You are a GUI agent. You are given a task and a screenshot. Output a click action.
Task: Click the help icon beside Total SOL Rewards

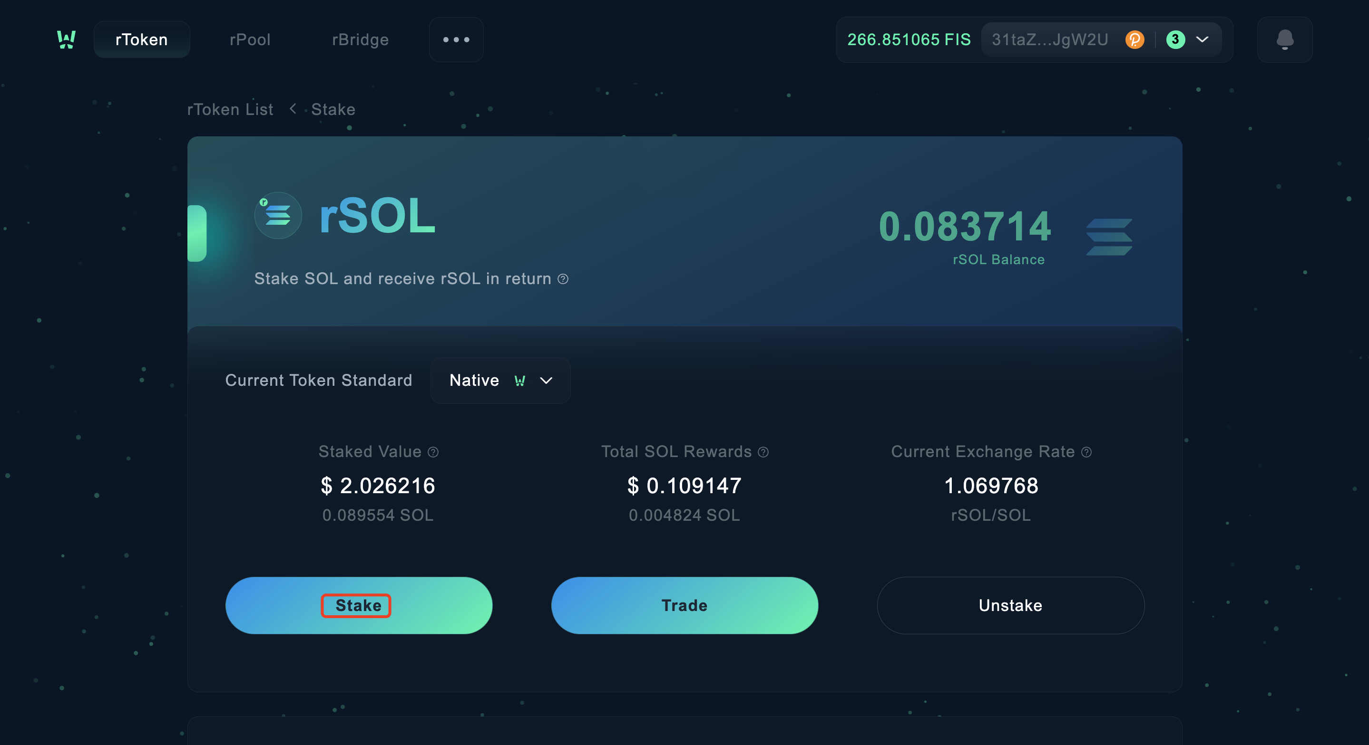click(763, 452)
